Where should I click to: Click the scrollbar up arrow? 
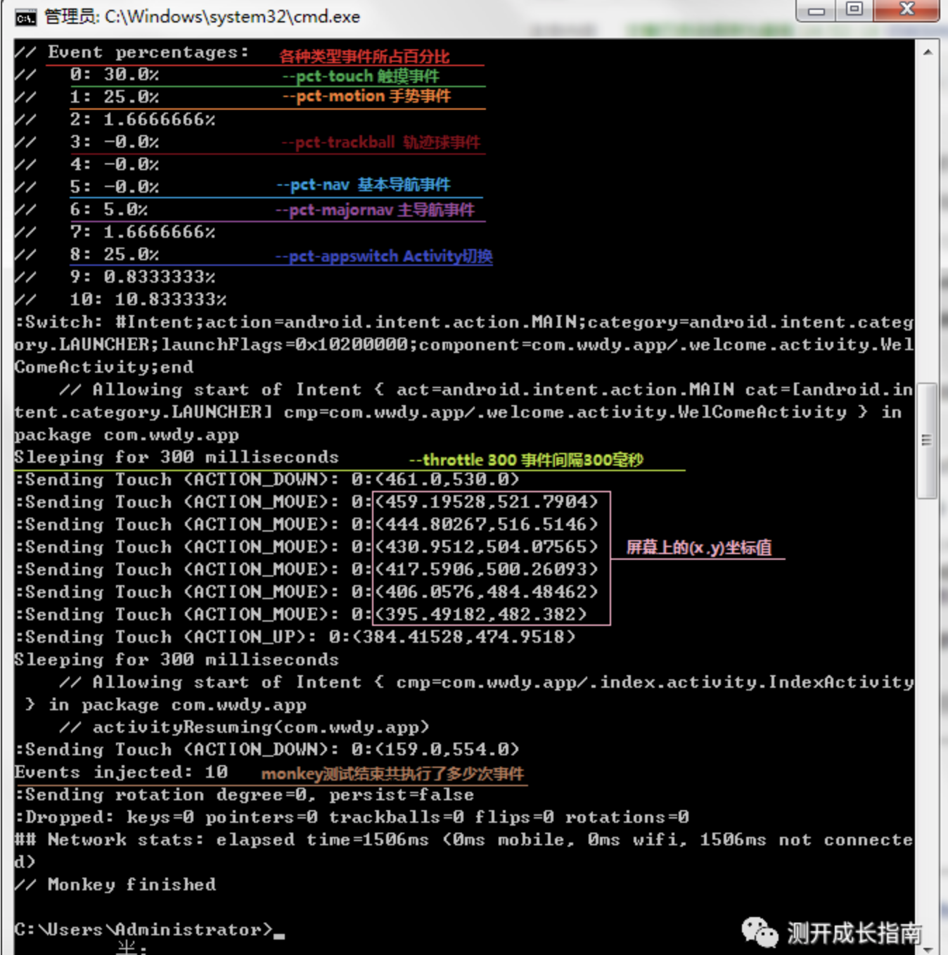click(928, 52)
